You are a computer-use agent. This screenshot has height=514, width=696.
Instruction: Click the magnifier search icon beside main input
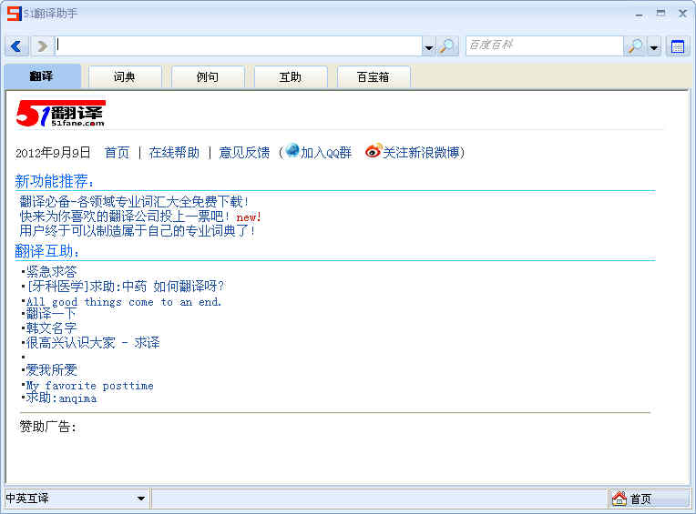(x=448, y=46)
